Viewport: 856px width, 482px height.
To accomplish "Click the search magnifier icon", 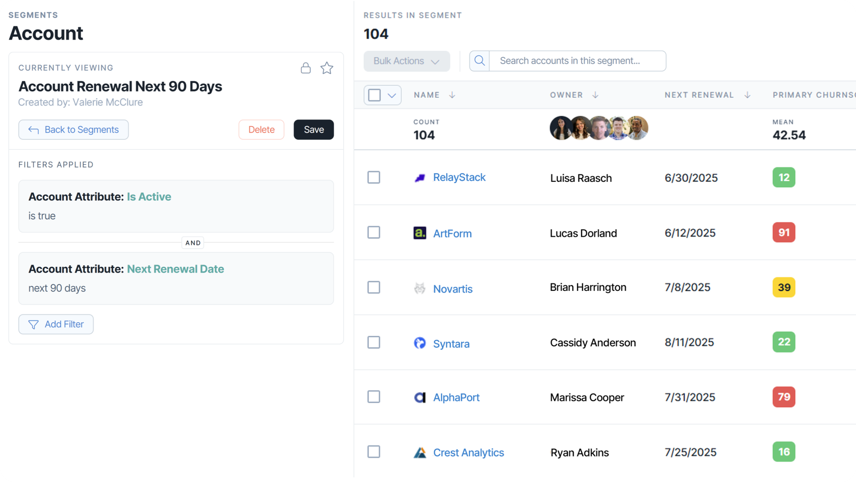I will pos(479,61).
